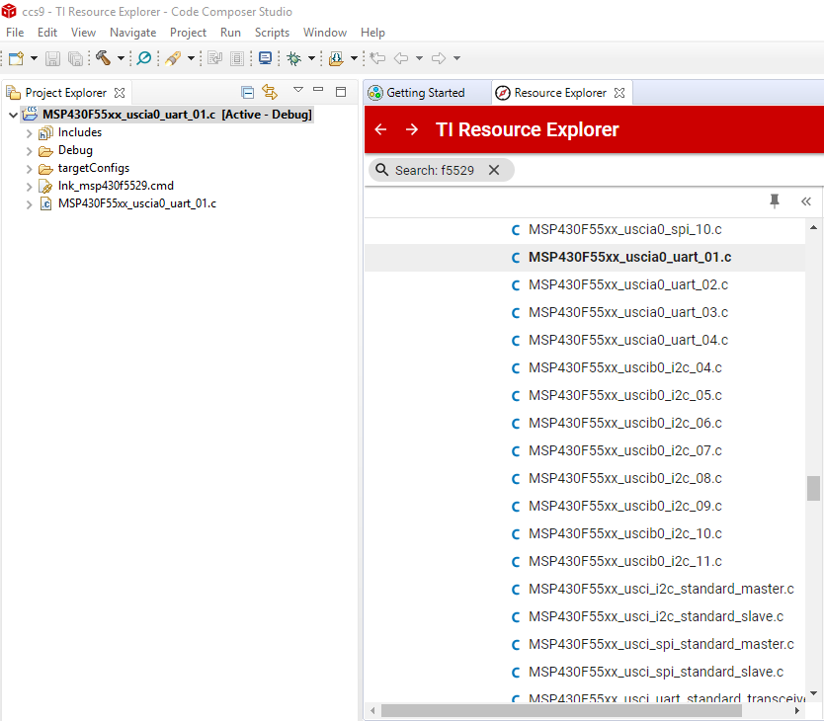This screenshot has width=824, height=721.
Task: Open MSP430F55xx_usci_spi_standard_slave.c example
Action: (x=656, y=673)
